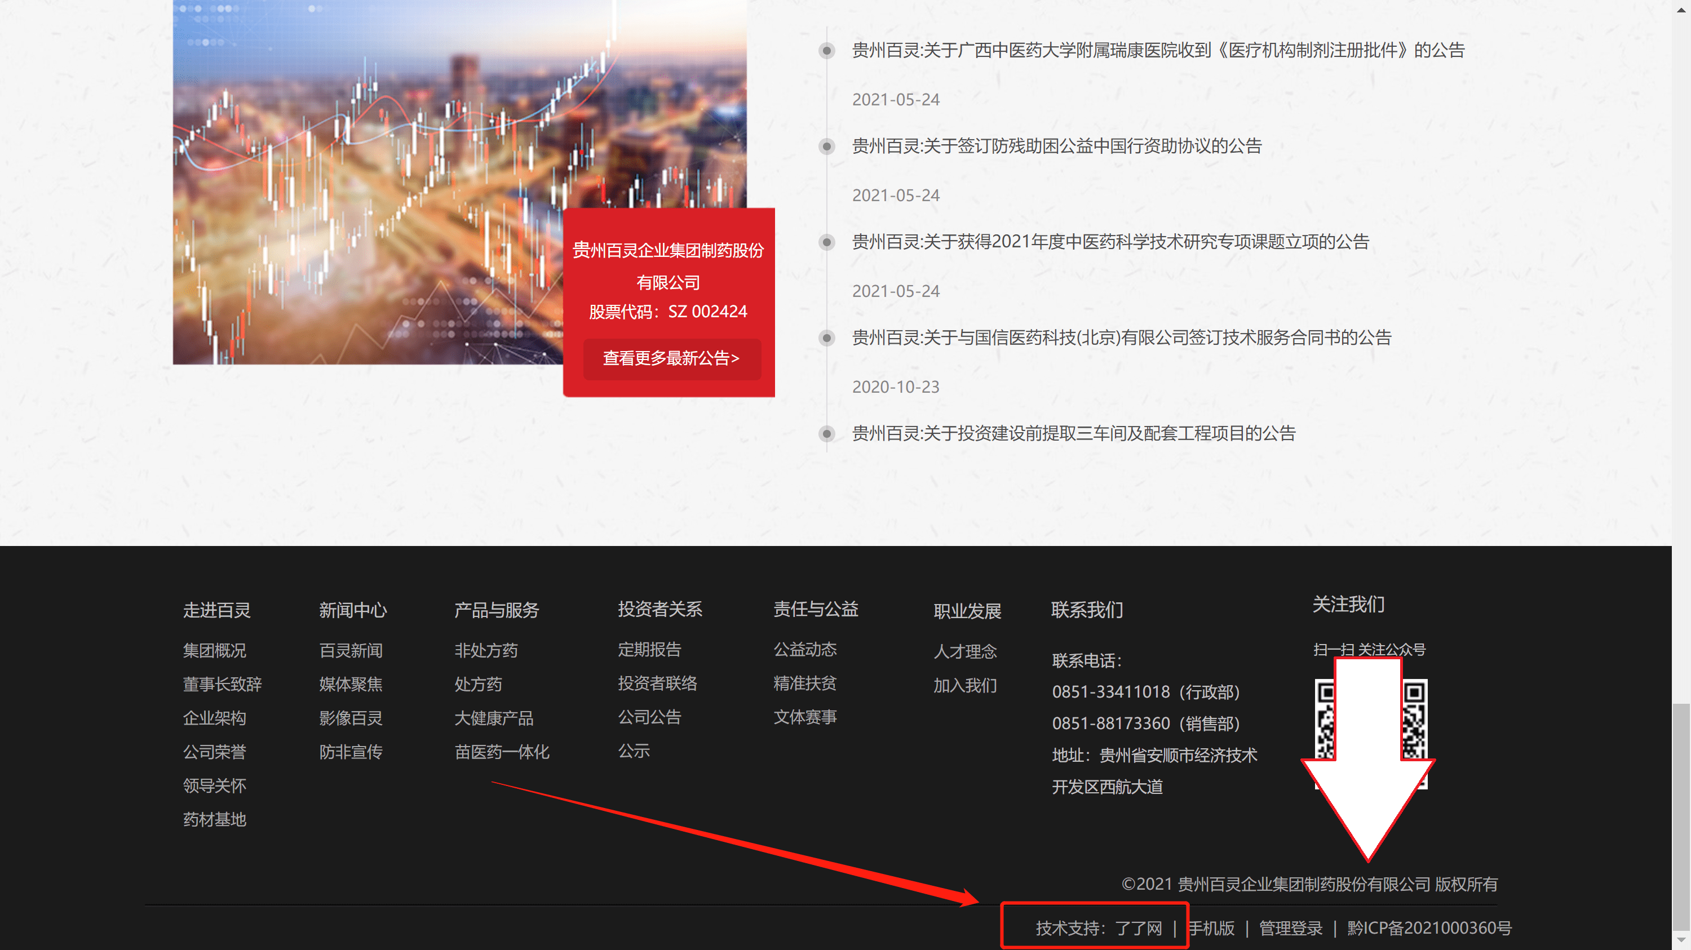
Task: Open 苗医药一体化 link
Action: pos(502,752)
